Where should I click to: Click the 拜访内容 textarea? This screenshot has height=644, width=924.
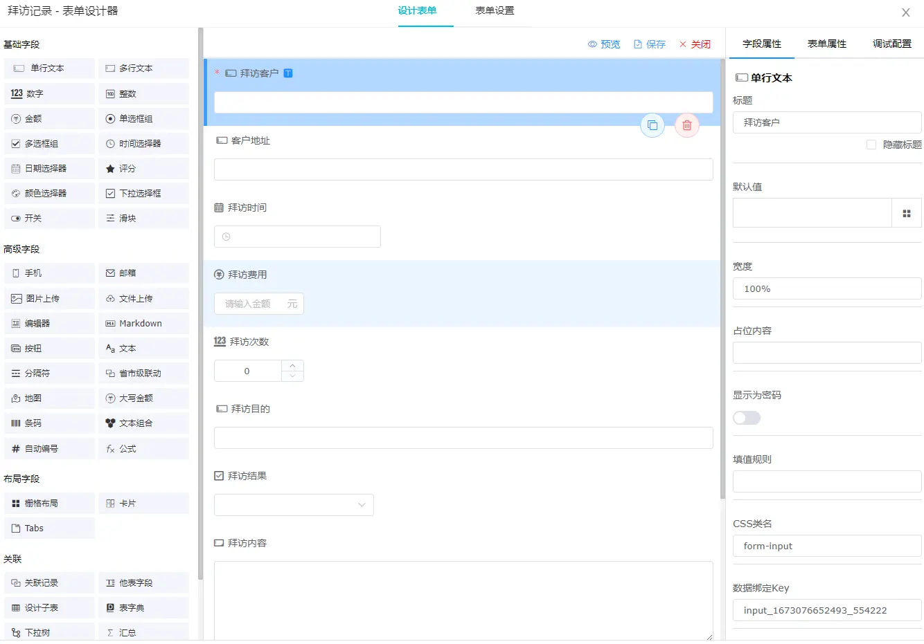point(463,600)
